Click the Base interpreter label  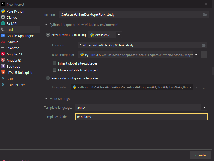[63, 55]
